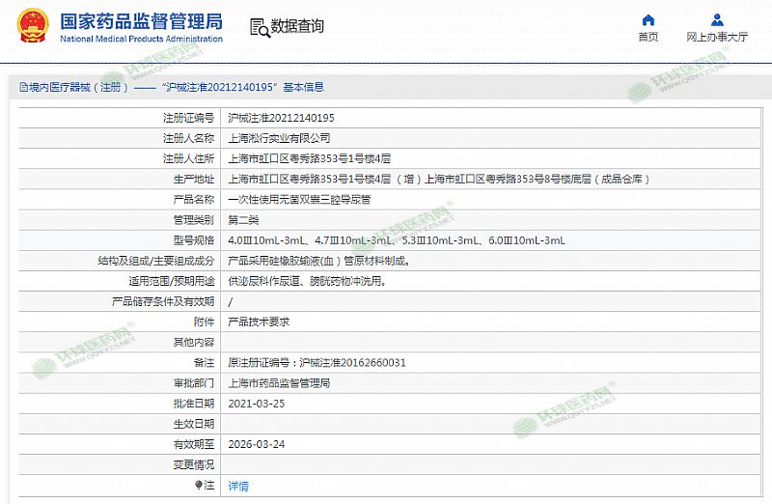Click the bullet icon beside 注
Image resolution: width=772 pixels, height=504 pixels.
(x=199, y=486)
